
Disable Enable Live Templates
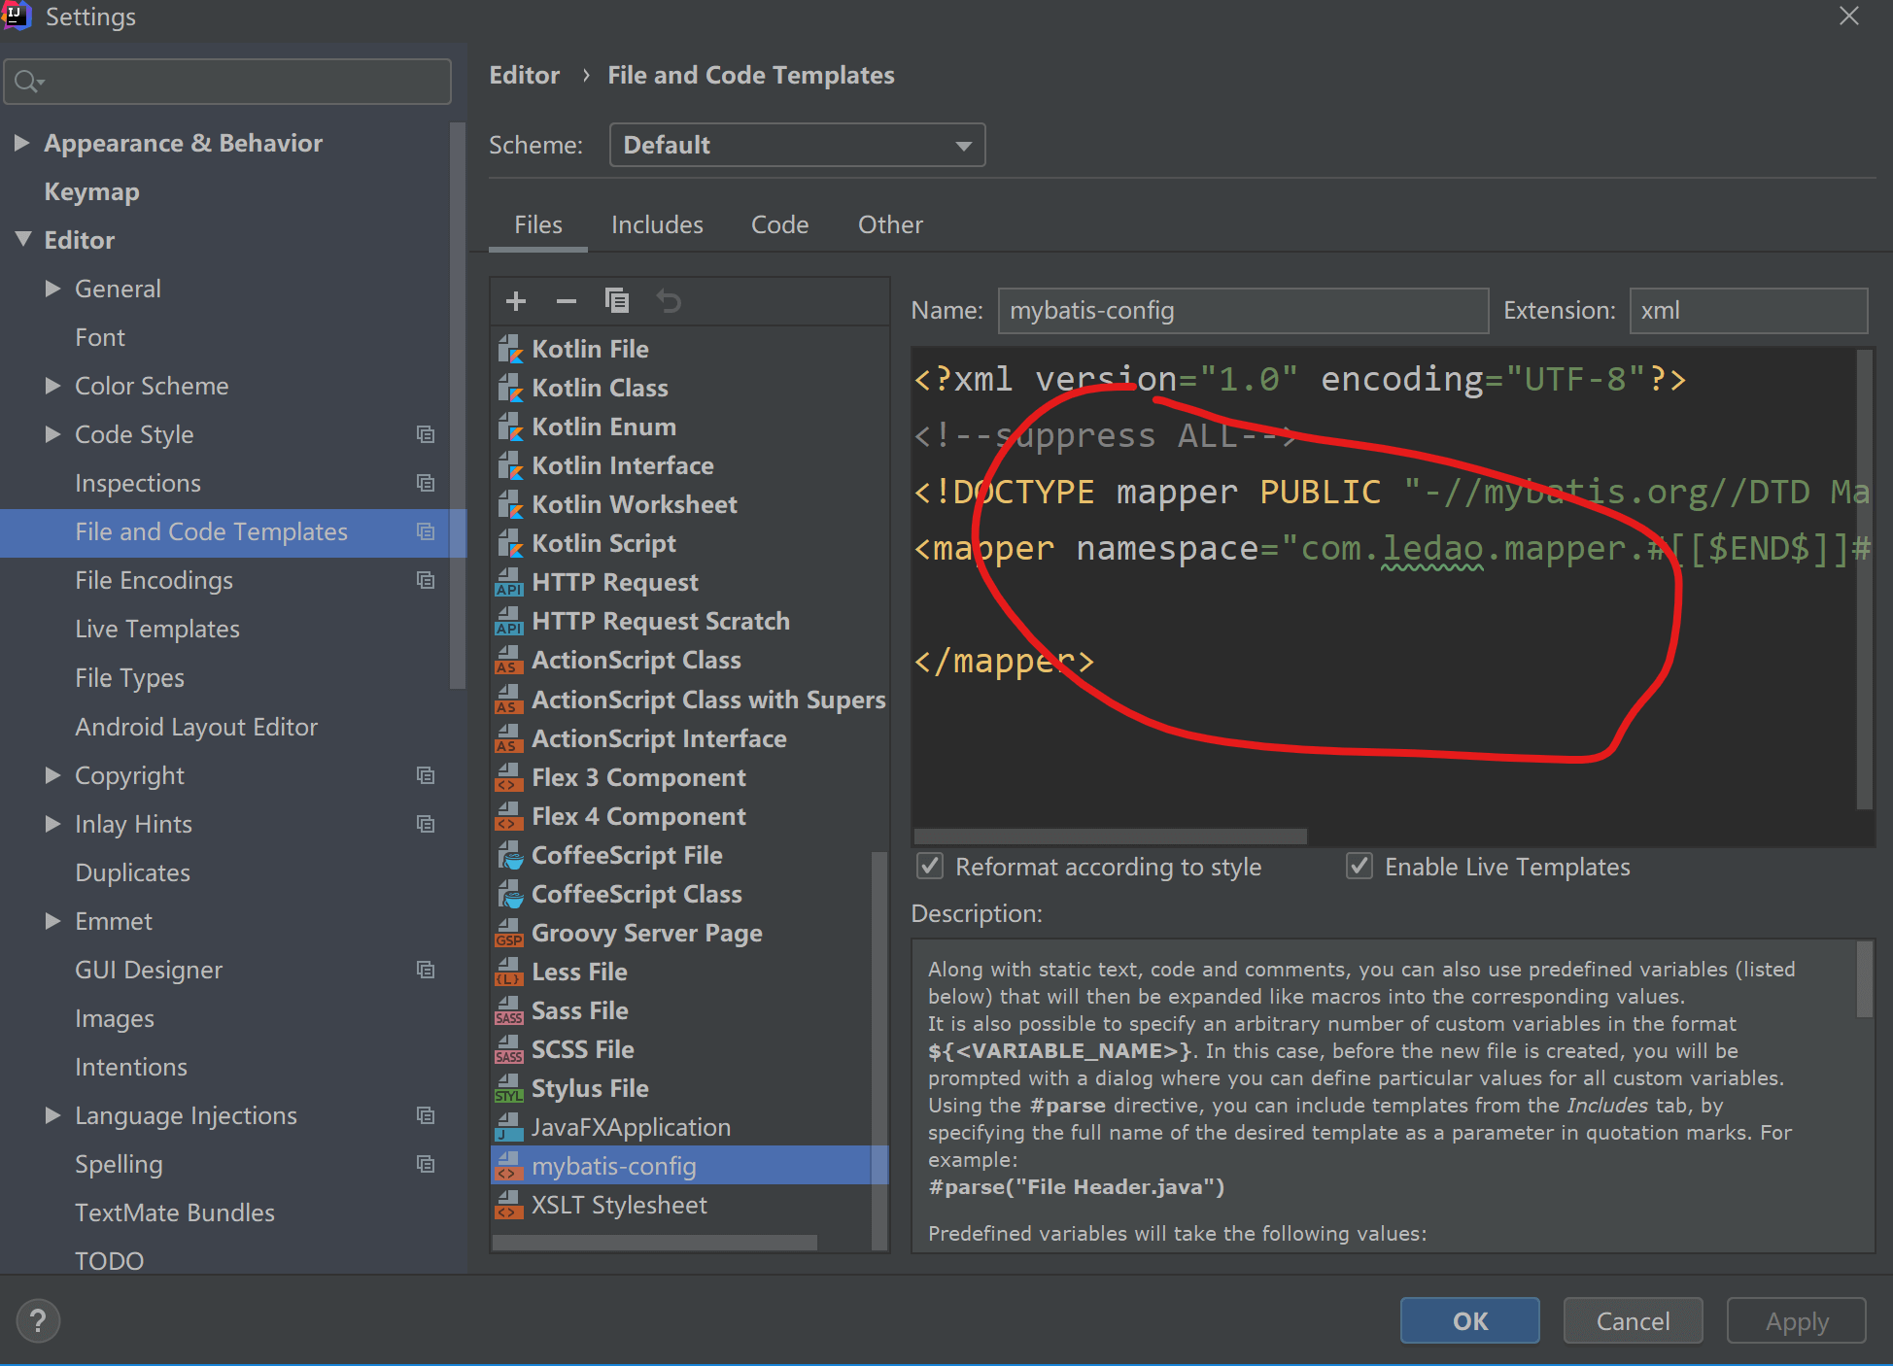(1359, 866)
